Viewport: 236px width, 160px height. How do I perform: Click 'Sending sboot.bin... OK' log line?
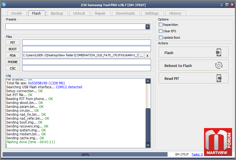(24, 103)
